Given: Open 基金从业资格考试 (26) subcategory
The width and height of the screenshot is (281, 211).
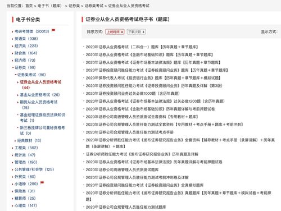Looking at the screenshot, I should click(x=40, y=95).
